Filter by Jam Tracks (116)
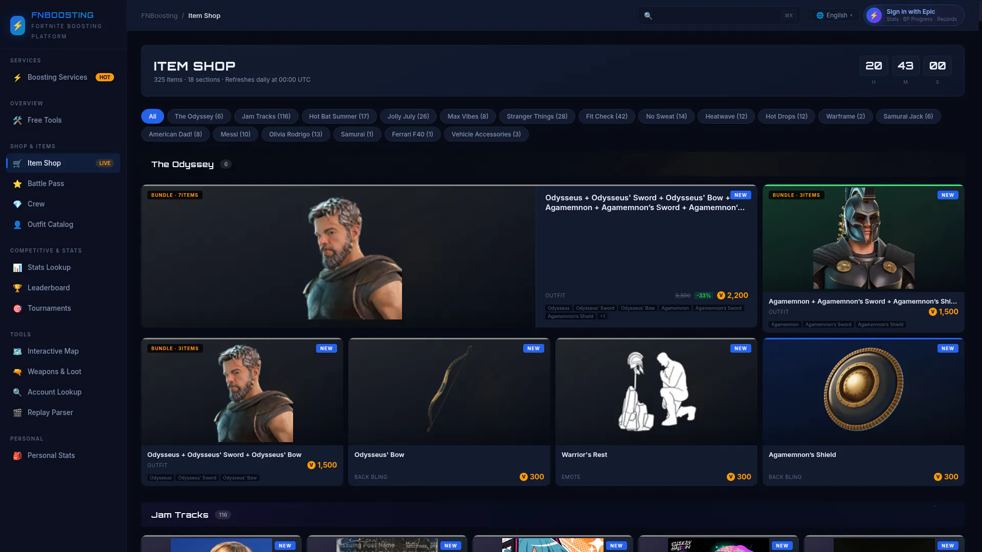982x552 pixels. [266, 117]
